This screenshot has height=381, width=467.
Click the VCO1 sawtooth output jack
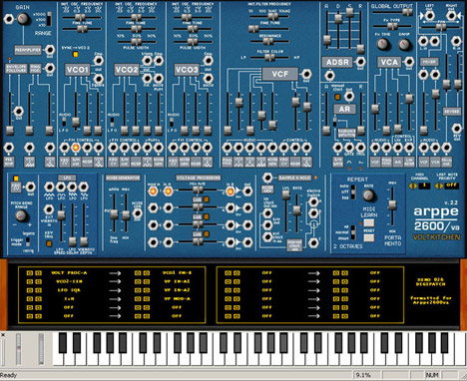pyautogui.click(x=98, y=61)
